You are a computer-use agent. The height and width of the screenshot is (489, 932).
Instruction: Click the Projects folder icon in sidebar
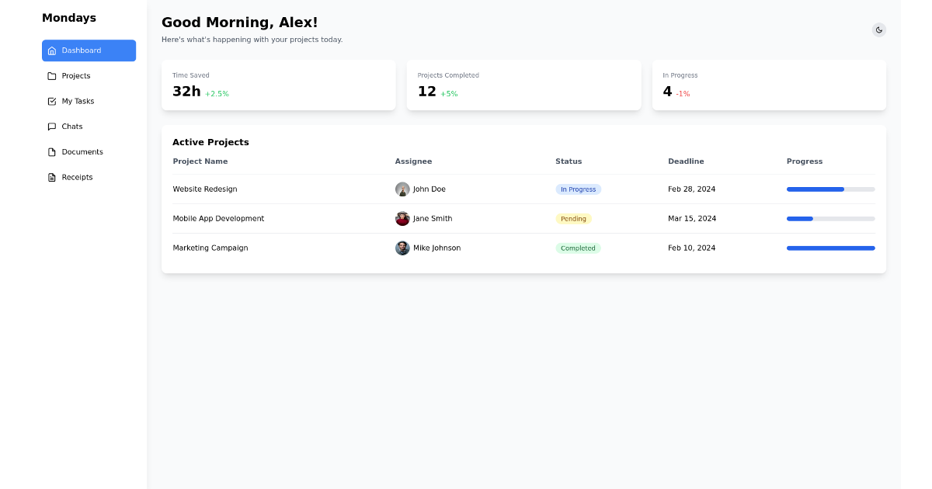(51, 75)
